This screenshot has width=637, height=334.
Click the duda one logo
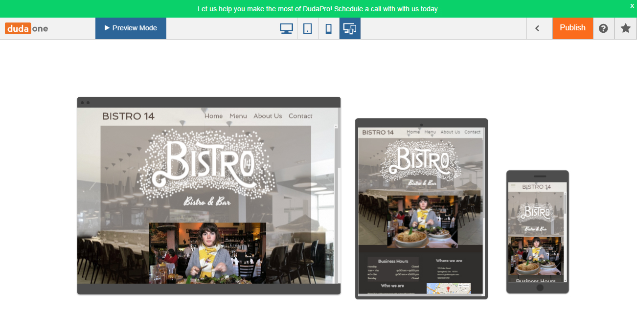tap(26, 28)
